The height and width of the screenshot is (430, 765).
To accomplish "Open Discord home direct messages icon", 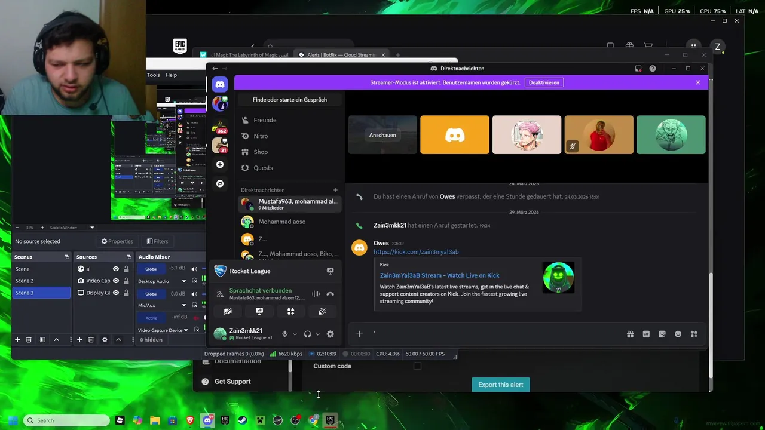I will coord(220,84).
